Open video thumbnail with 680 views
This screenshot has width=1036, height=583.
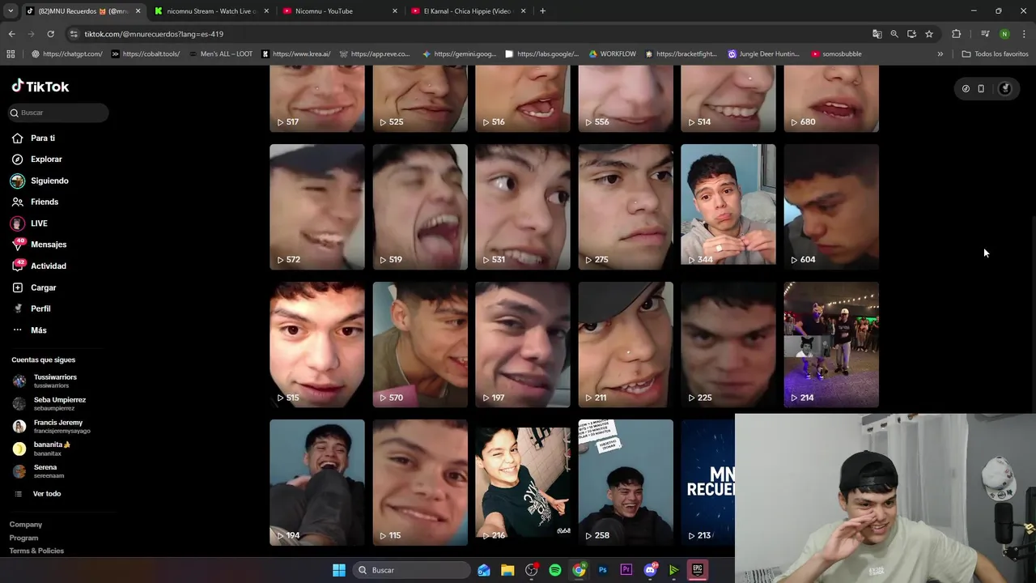click(831, 99)
